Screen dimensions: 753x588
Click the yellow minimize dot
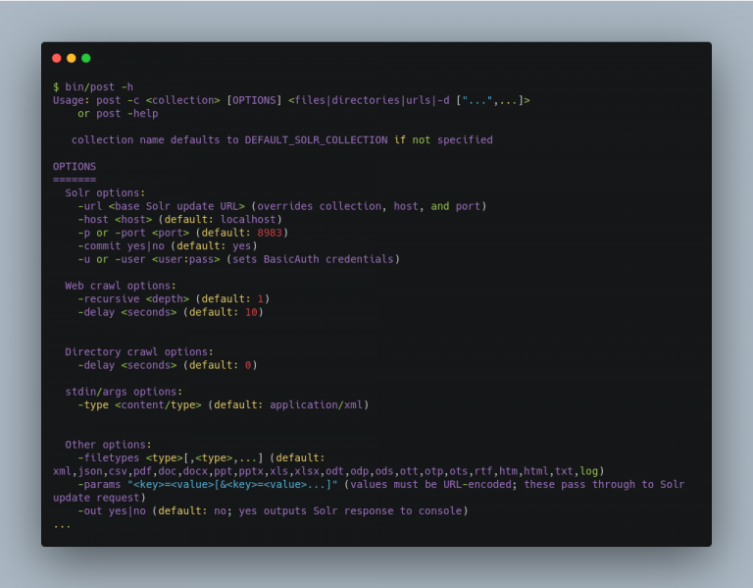tap(72, 58)
